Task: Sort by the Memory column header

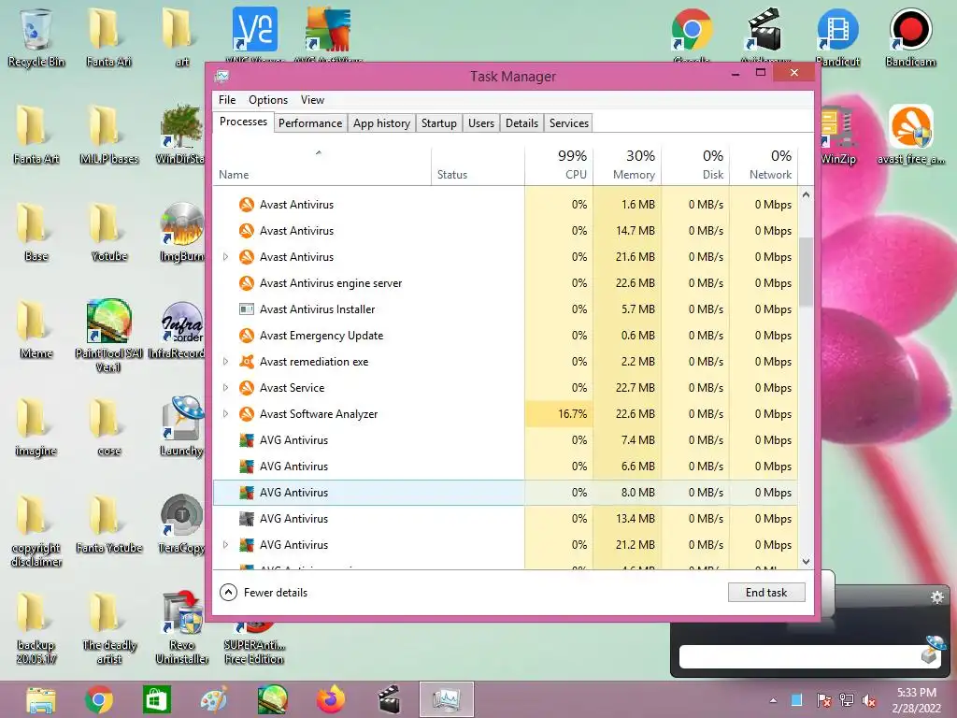Action: (x=627, y=166)
